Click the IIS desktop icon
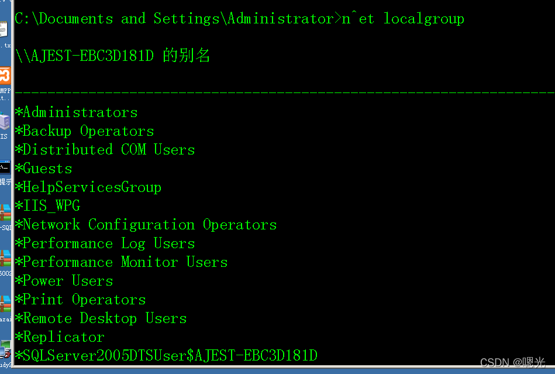 click(5, 122)
